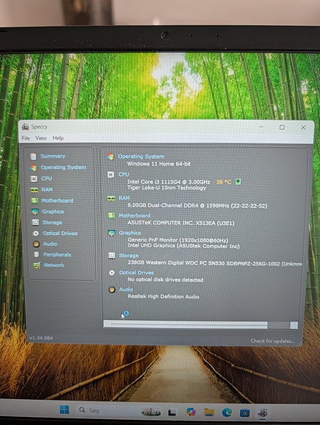320x425 pixels.
Task: Select the CPU icon in sidebar
Action: [x=34, y=179]
